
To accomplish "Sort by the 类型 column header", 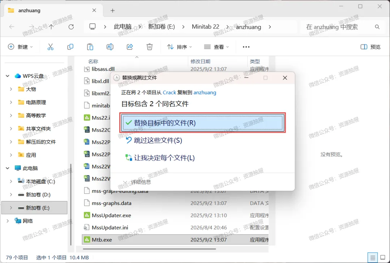I will (x=255, y=61).
